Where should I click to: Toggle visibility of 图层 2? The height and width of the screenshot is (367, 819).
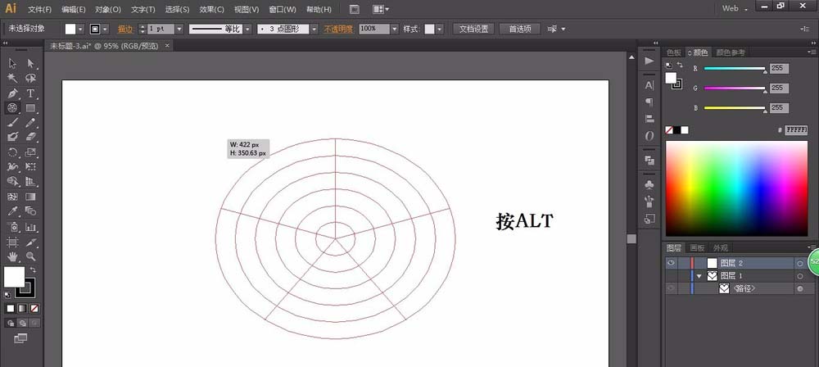click(672, 263)
